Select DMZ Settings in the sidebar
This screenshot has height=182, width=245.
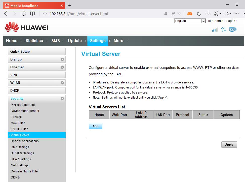tap(20, 147)
